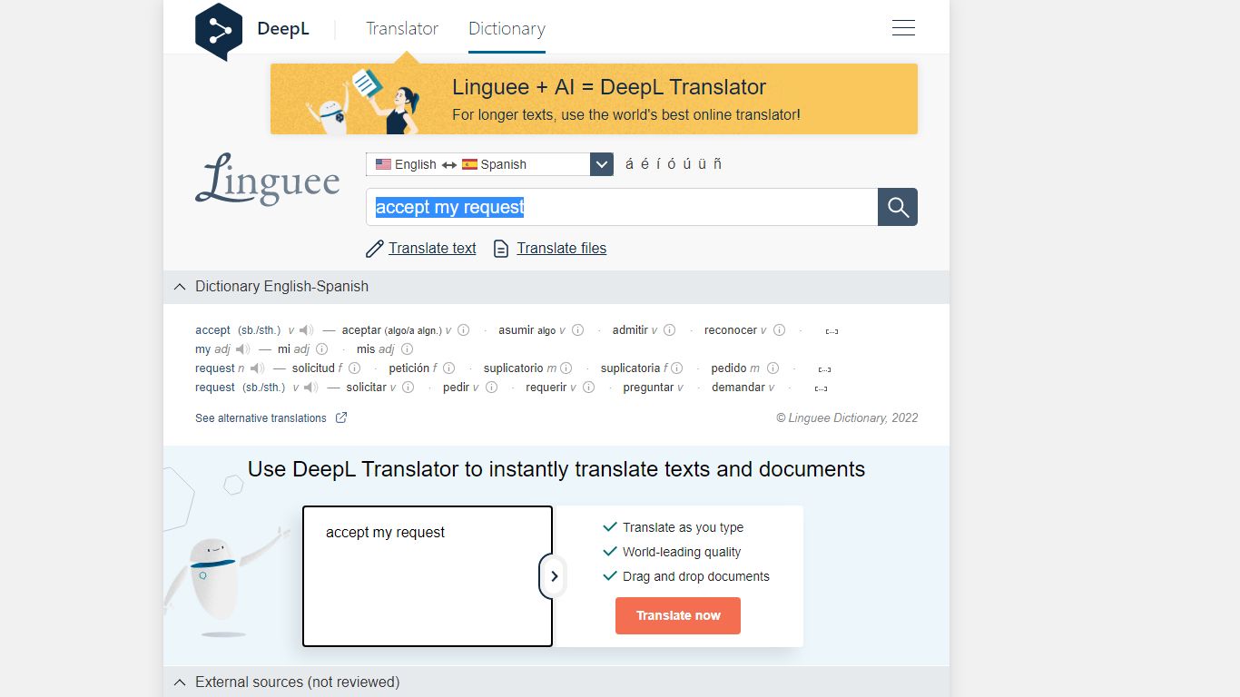Image resolution: width=1240 pixels, height=697 pixels.
Task: Expand more translations for noun 'request'
Action: (x=824, y=369)
